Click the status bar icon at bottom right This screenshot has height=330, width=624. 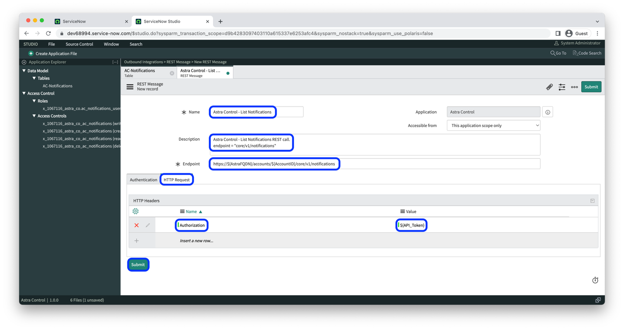[598, 300]
